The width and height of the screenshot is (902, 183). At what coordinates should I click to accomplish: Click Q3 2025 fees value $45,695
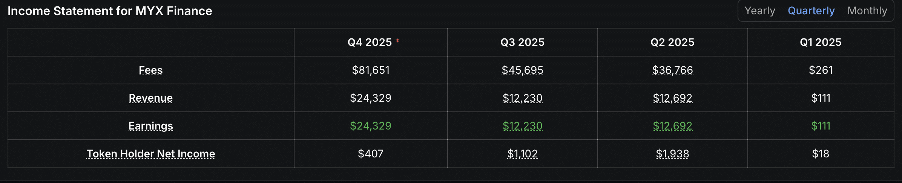click(x=522, y=70)
